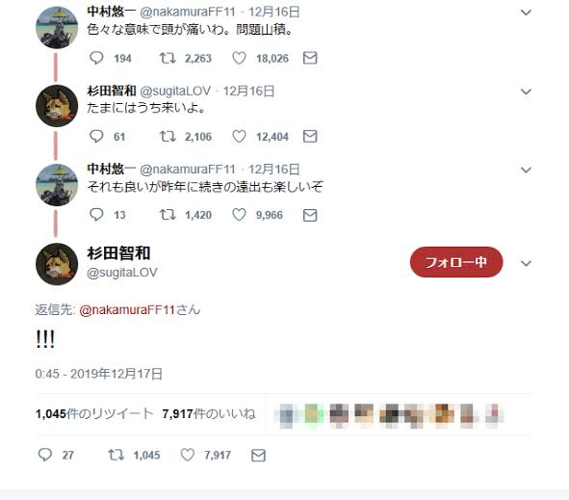Like the tweet with 12,404 likes
Image resolution: width=569 pixels, height=500 pixels.
click(x=239, y=137)
